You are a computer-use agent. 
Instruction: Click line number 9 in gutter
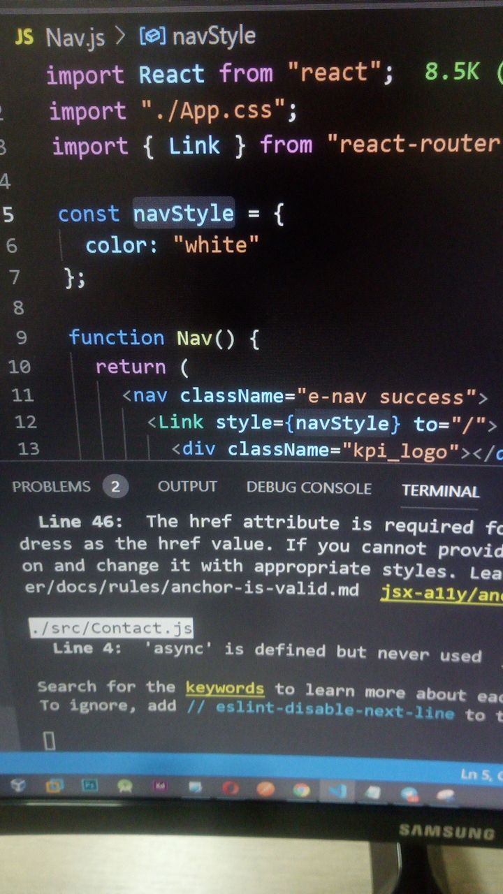click(x=20, y=338)
